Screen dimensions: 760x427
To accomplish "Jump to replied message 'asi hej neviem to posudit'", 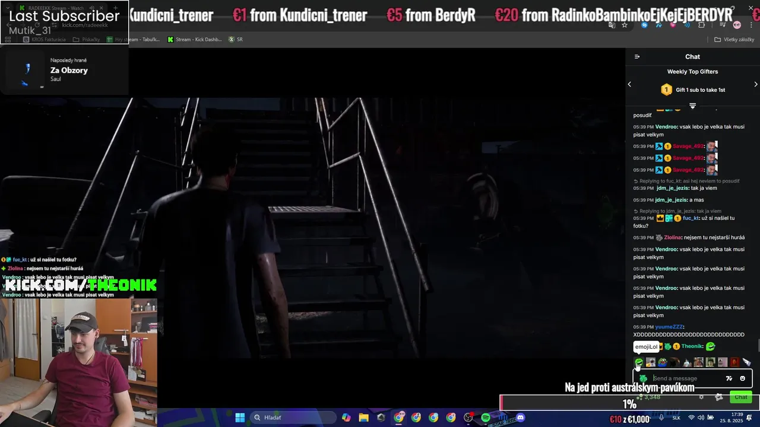I will (689, 181).
